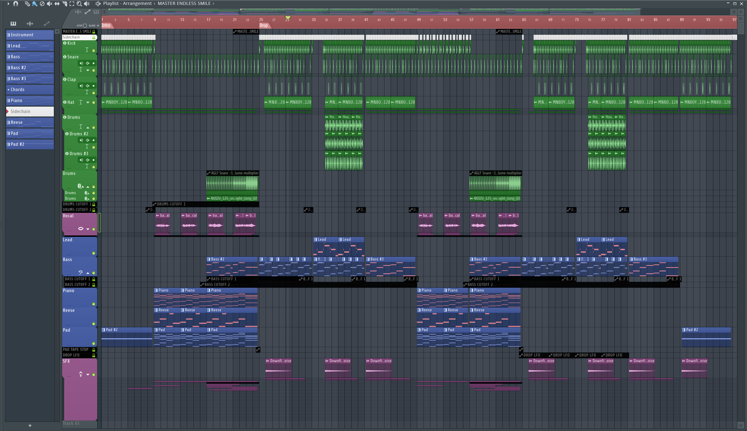The height and width of the screenshot is (431, 747).
Task: Click Clap track record dot icon
Action: (94, 86)
